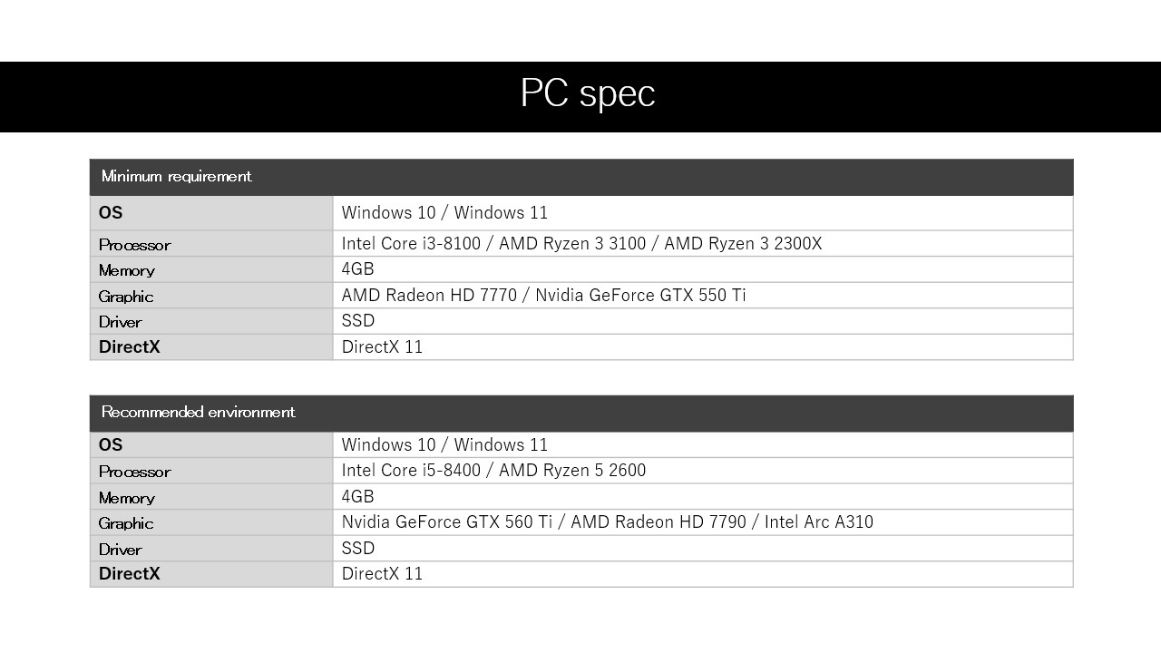Click the DirectX label in Recommended environment table
1161x653 pixels.
coord(129,574)
